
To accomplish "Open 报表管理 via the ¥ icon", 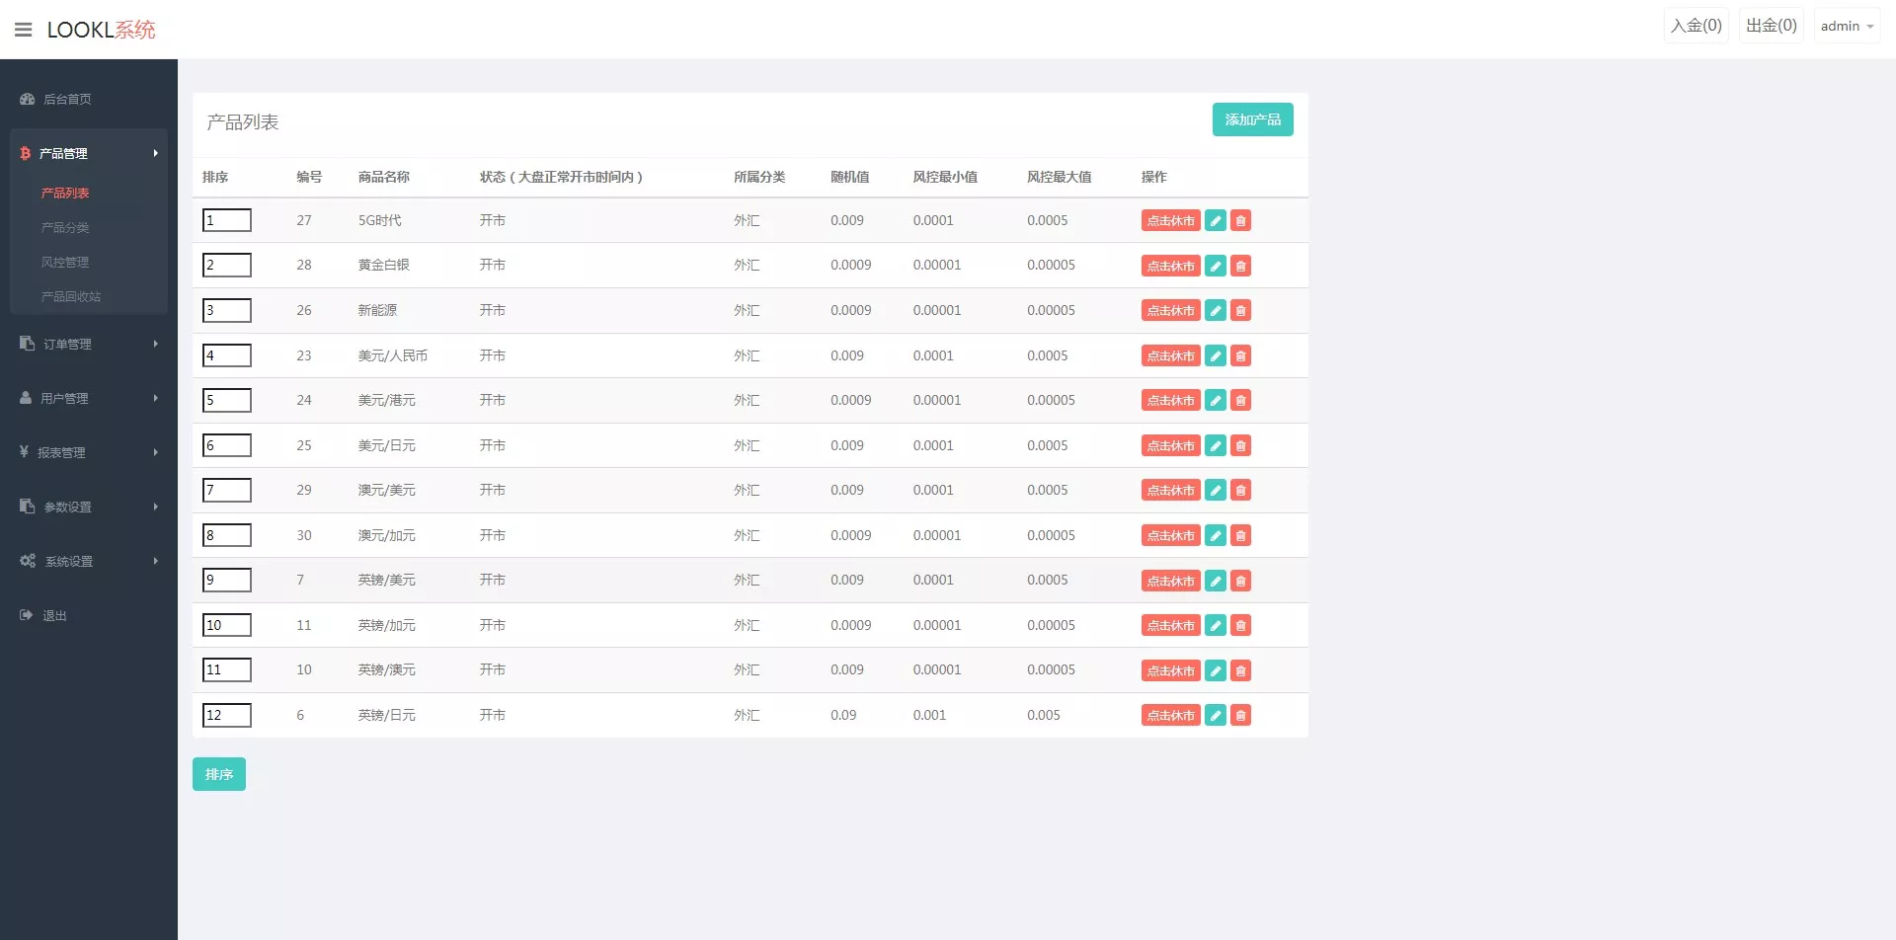I will [26, 451].
